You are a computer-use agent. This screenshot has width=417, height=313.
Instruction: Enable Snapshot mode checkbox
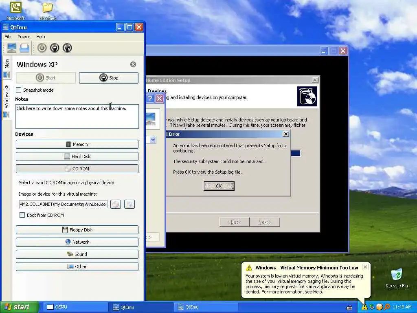point(19,90)
